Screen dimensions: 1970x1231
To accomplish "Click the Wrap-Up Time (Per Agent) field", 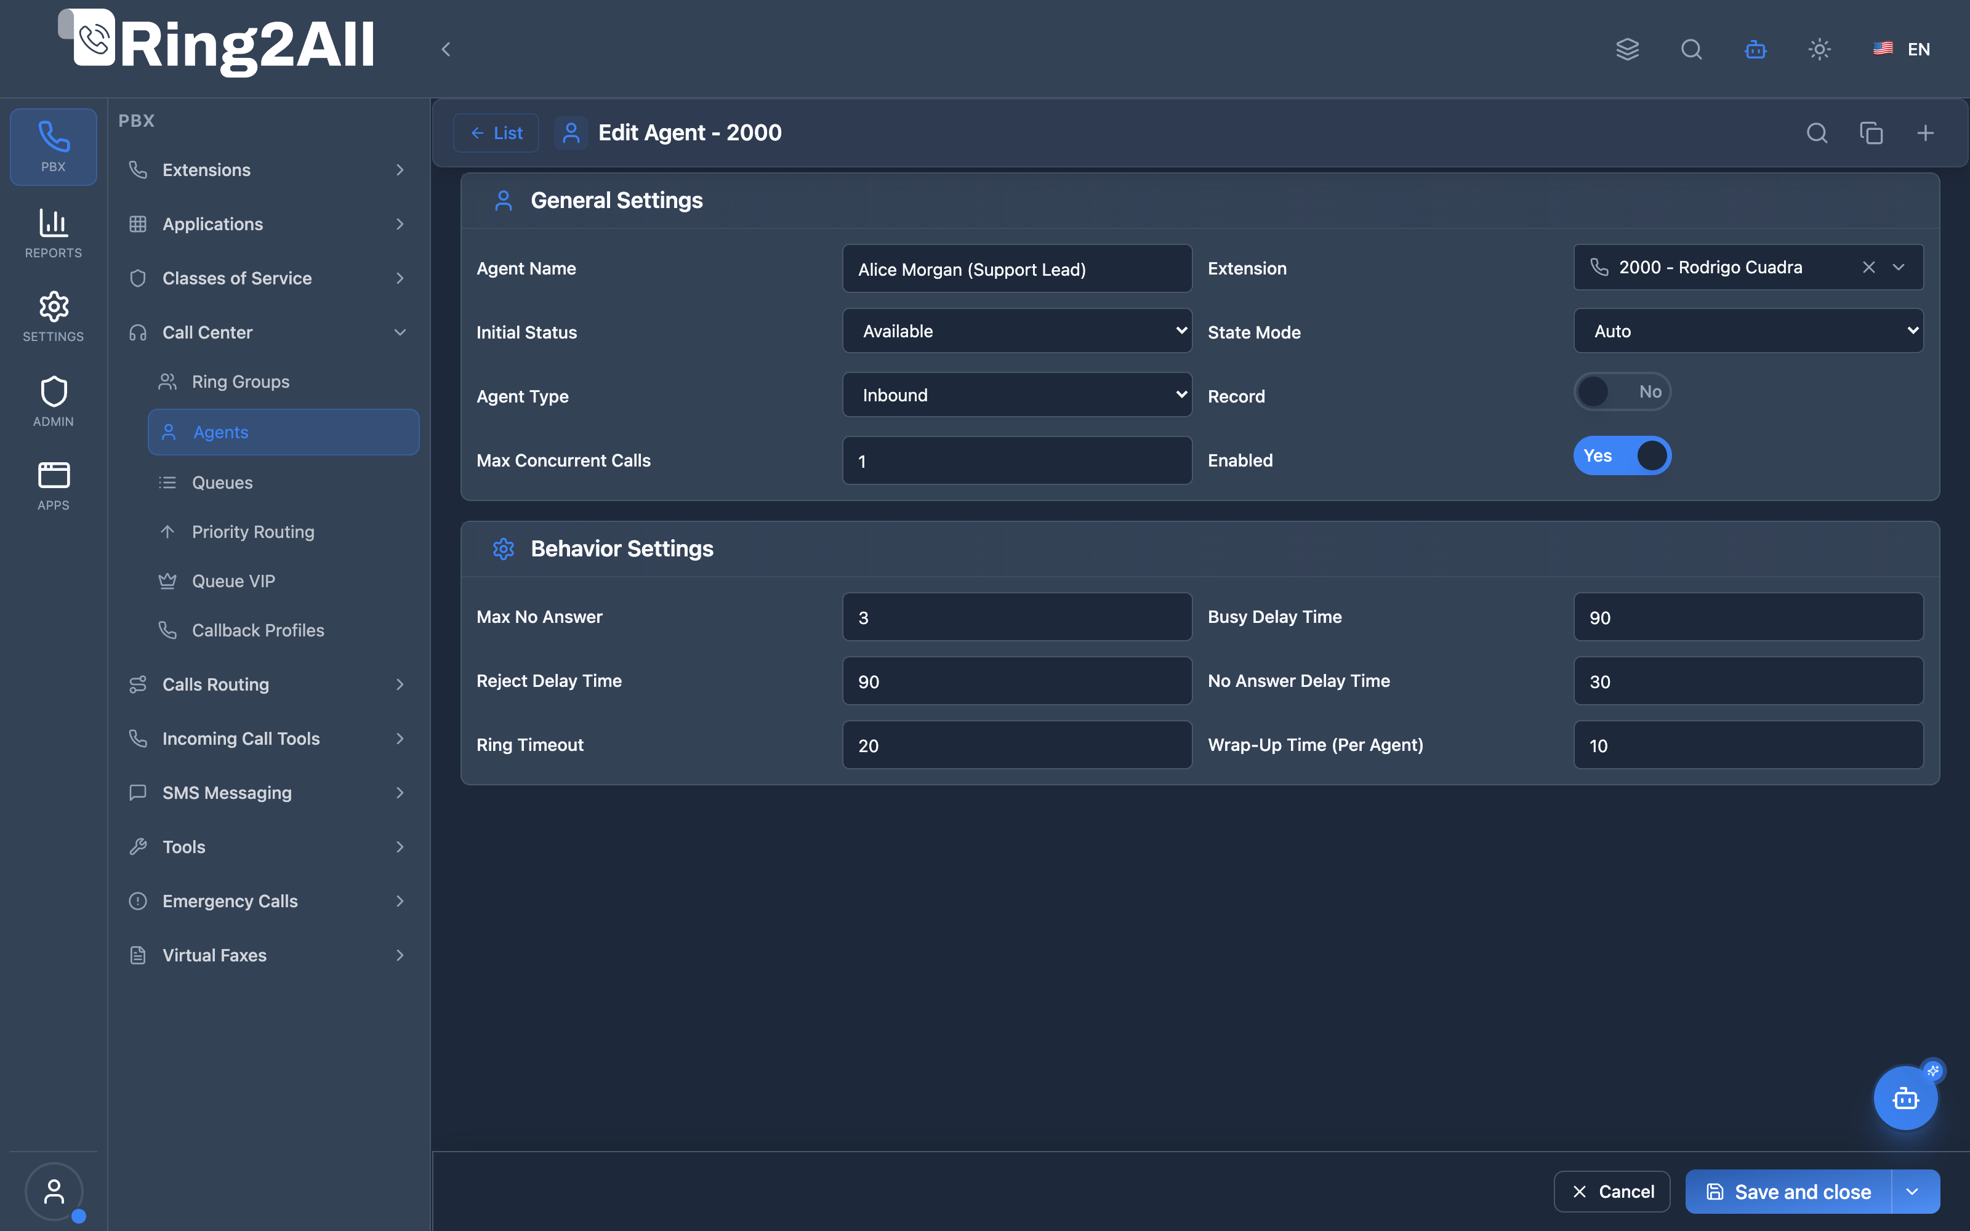I will 1748,745.
